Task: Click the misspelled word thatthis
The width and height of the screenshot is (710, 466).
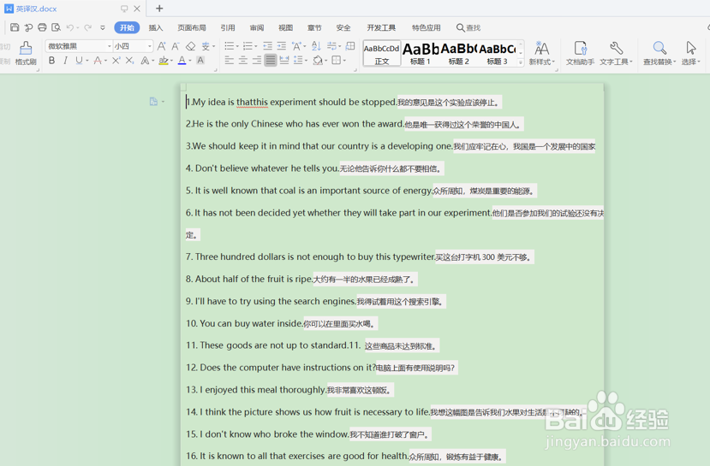Action: click(252, 102)
